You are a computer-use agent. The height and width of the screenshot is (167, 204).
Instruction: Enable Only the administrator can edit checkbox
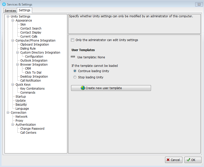pyautogui.click(x=73, y=40)
